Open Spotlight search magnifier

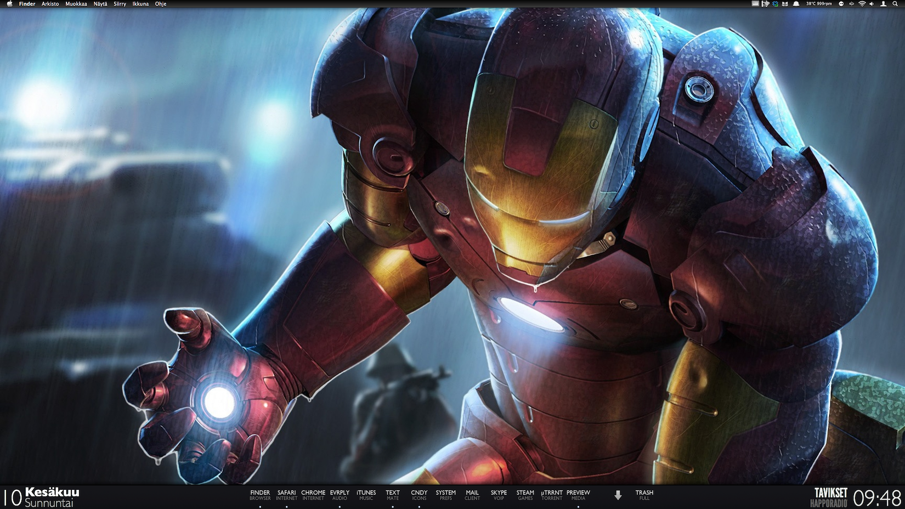coord(895,4)
